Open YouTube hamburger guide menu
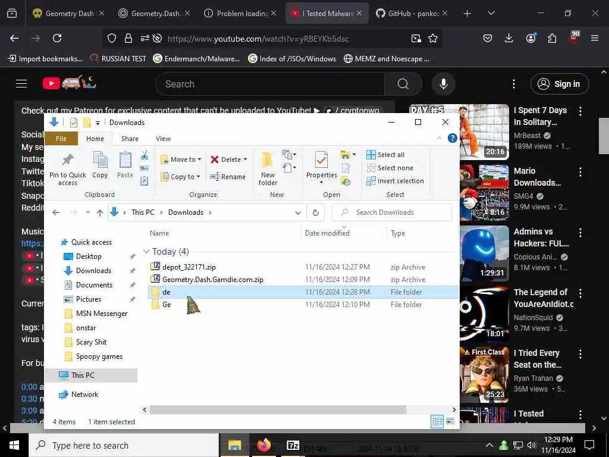This screenshot has width=609, height=457. (x=21, y=84)
